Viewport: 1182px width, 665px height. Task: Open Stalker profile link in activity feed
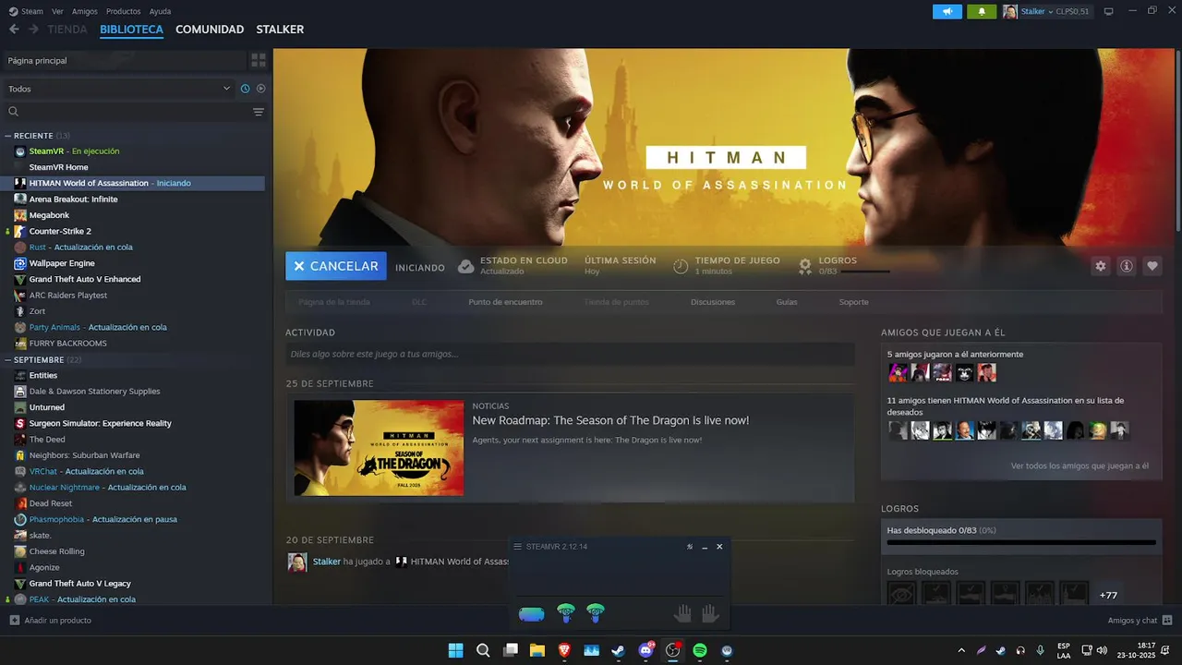point(327,562)
